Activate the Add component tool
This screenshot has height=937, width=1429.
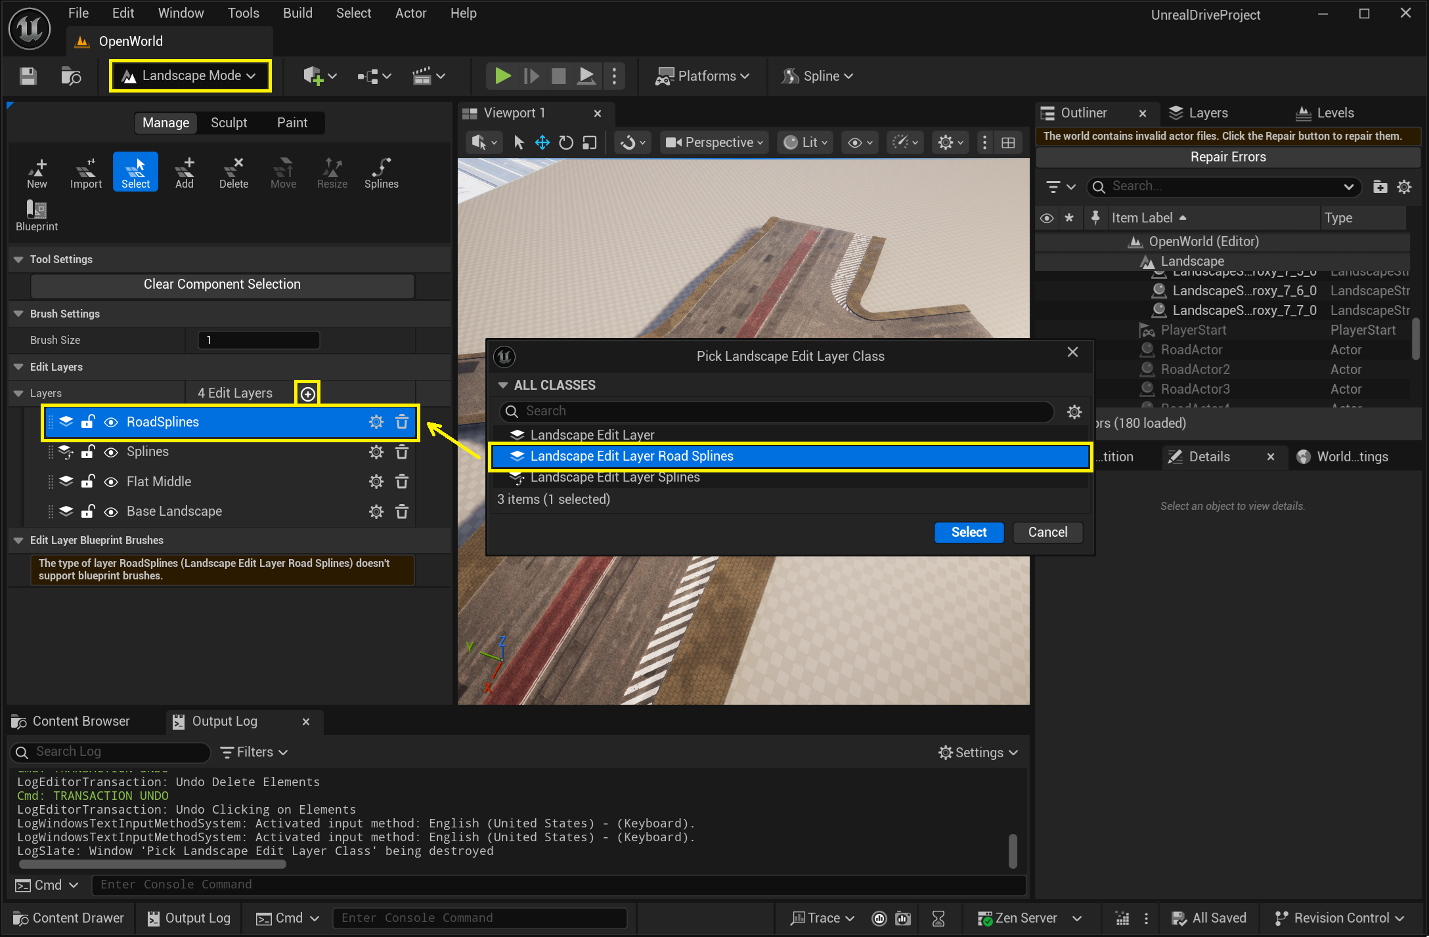(x=185, y=173)
